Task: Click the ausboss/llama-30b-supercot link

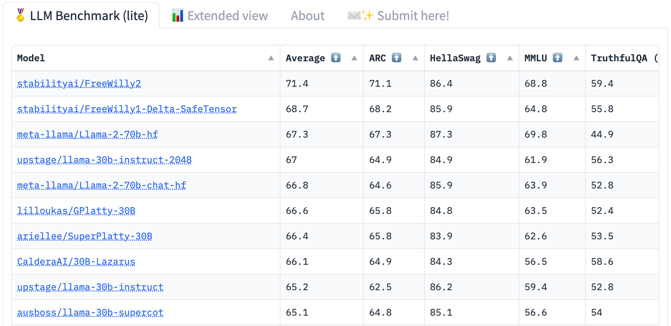Action: point(90,313)
